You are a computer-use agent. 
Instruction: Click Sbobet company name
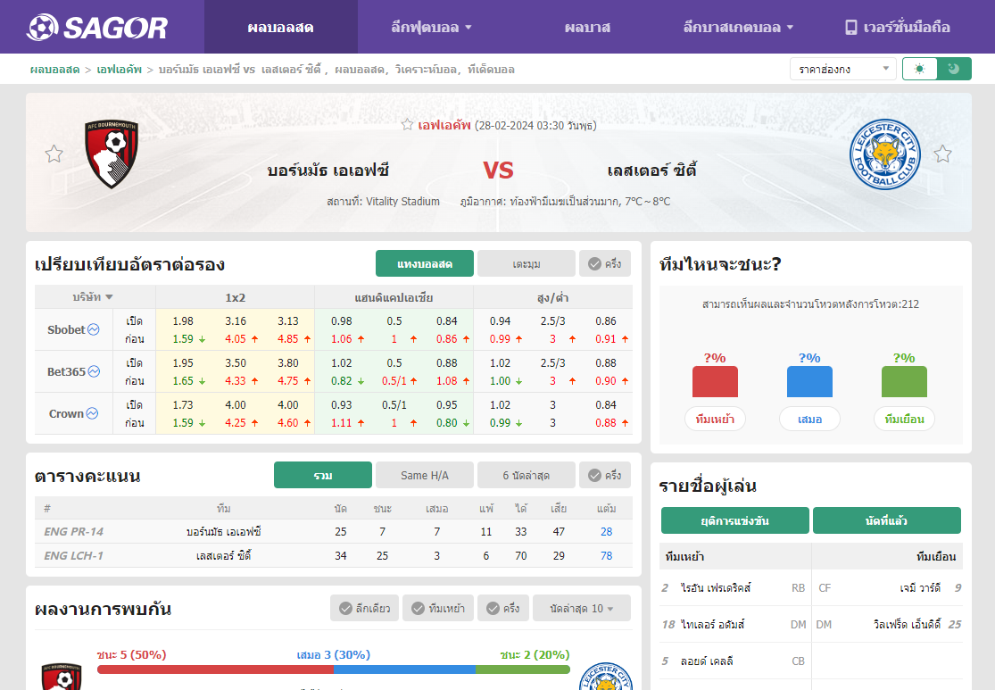click(66, 329)
